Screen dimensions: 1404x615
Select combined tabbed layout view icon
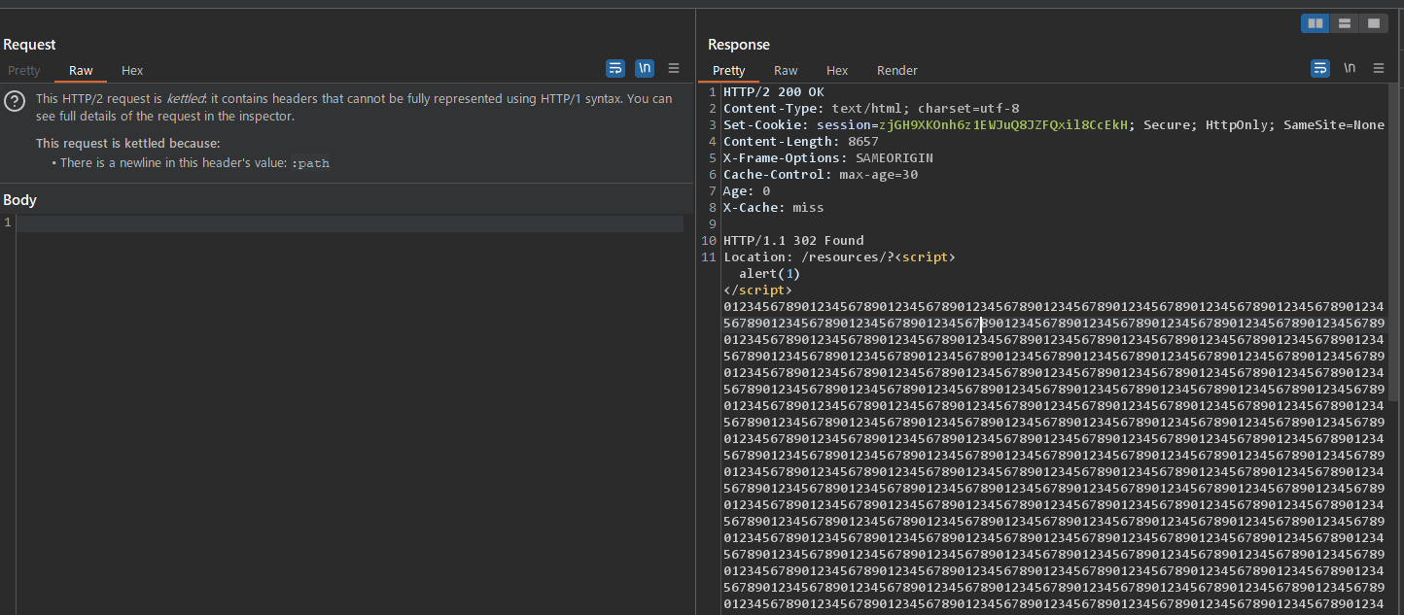click(1372, 23)
